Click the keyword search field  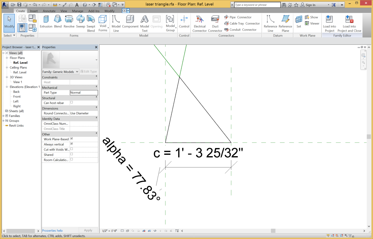point(257,5)
